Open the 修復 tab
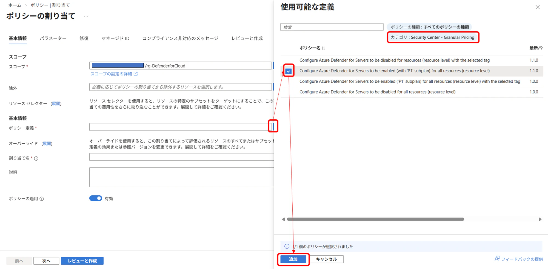The width and height of the screenshot is (548, 269). [x=84, y=38]
